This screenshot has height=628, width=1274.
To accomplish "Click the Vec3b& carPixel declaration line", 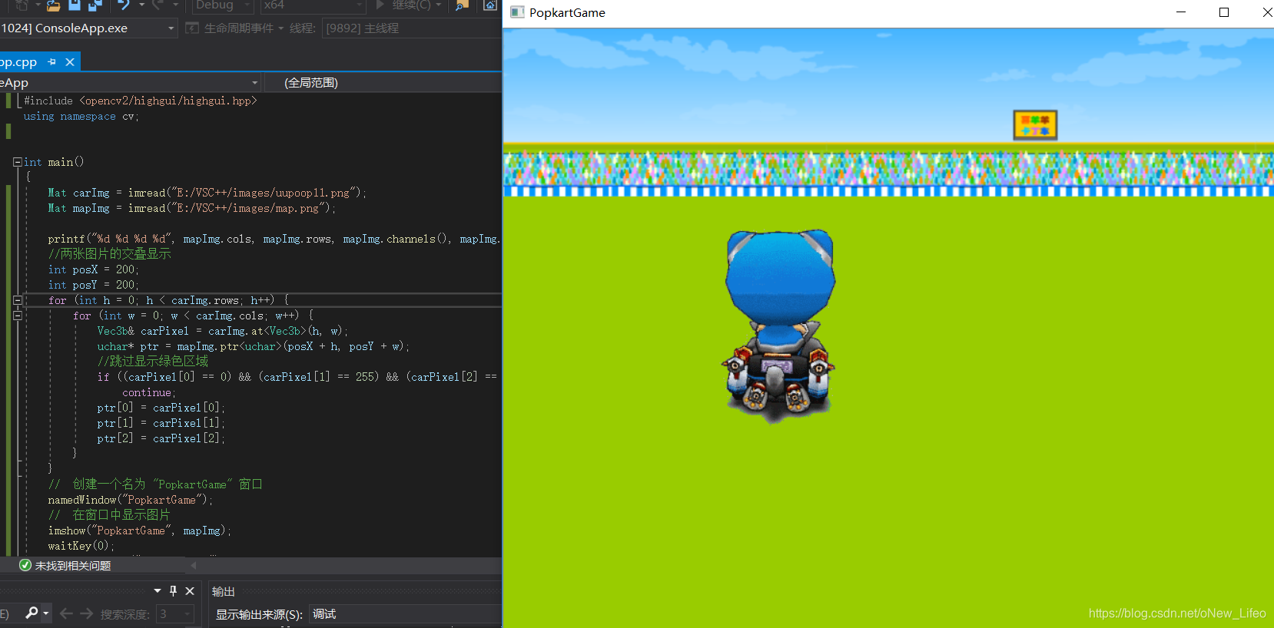I will 223,331.
